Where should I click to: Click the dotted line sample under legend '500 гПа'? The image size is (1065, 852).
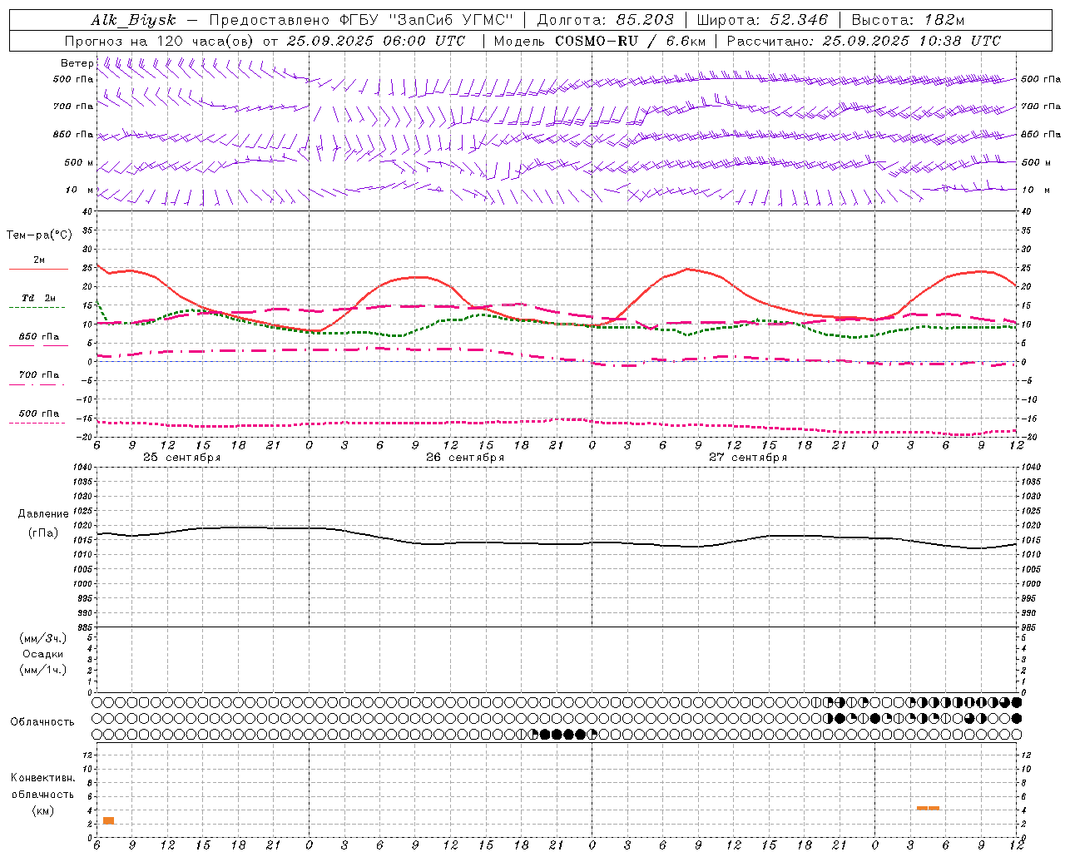coord(37,424)
